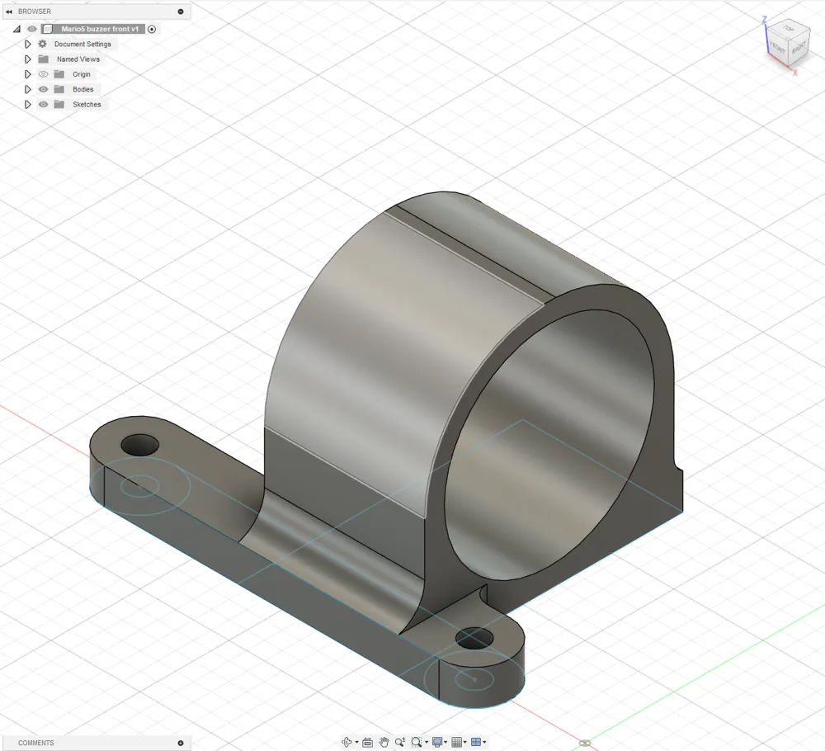Click the Look At tool icon
The width and height of the screenshot is (825, 751).
tap(368, 742)
